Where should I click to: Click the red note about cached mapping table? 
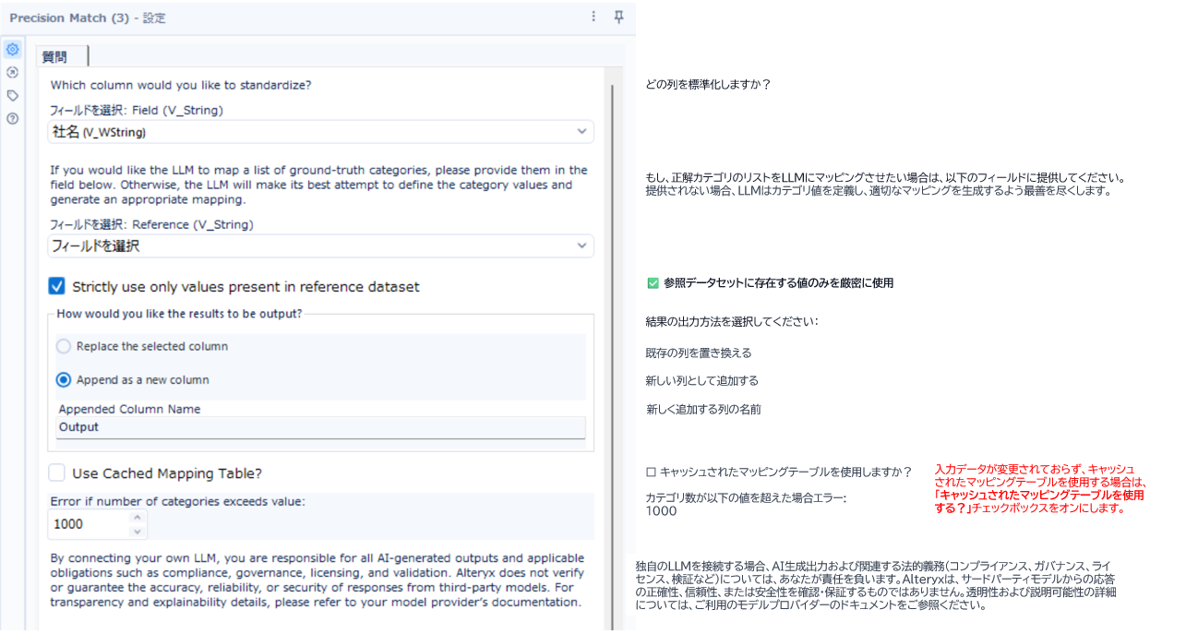point(1040,489)
